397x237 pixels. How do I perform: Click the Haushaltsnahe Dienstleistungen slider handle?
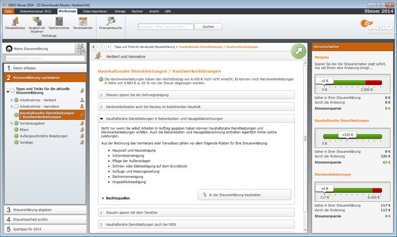click(x=347, y=135)
